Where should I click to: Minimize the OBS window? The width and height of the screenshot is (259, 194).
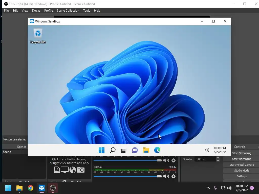(233, 4)
